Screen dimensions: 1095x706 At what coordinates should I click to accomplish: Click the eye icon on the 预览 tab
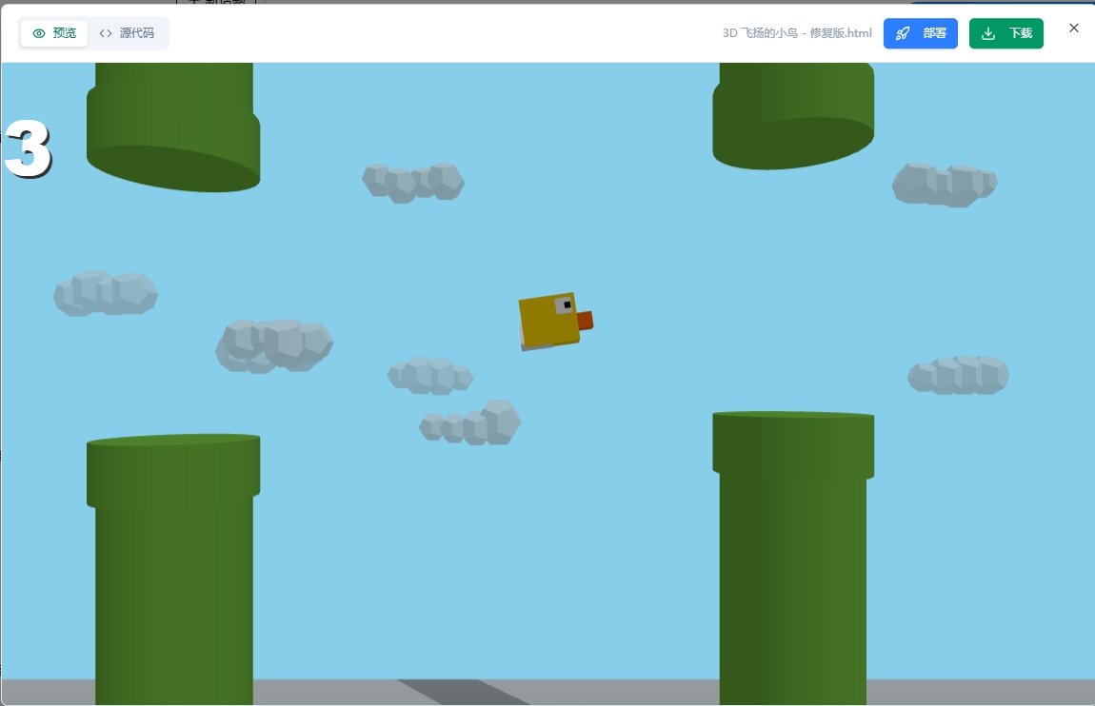click(39, 33)
